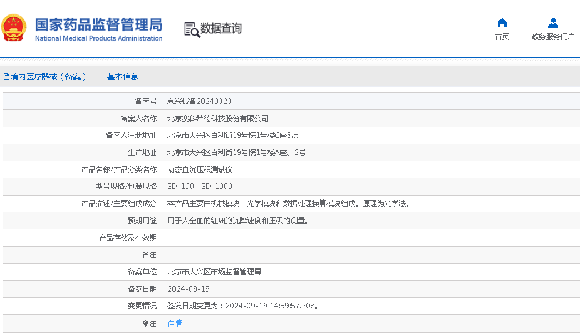Click the filing authority 北京市大兴区市场监督管理局
580x335 pixels.
(214, 272)
